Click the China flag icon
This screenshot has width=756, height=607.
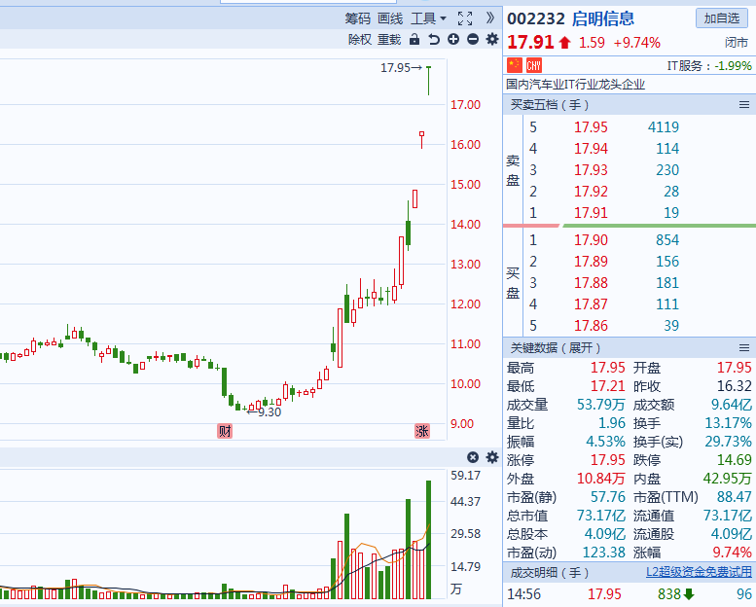(x=515, y=65)
